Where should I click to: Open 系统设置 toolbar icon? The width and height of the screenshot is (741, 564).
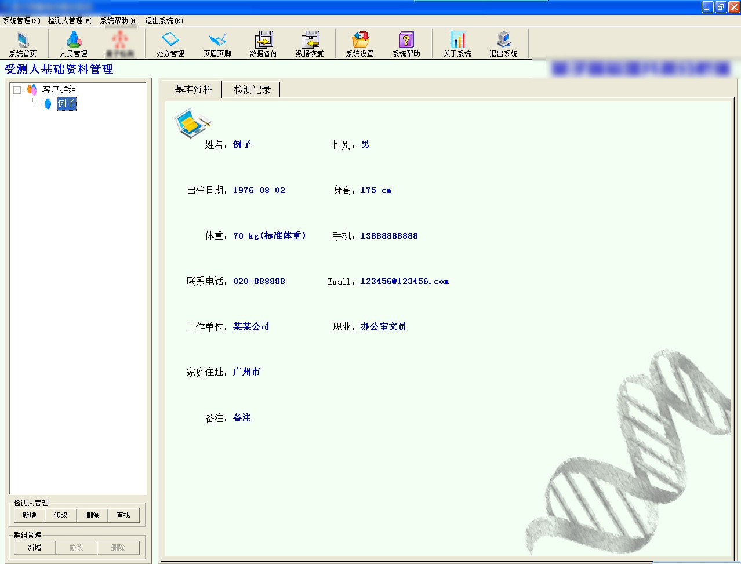pos(360,43)
